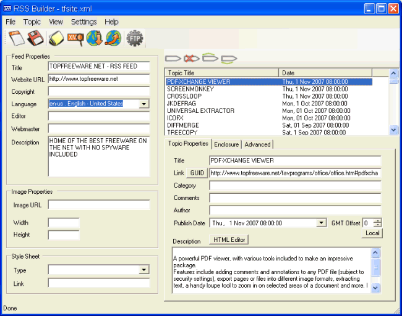This screenshot has height=316, width=402.
Task: Click the globe upload arrow icon
Action: tap(113, 38)
